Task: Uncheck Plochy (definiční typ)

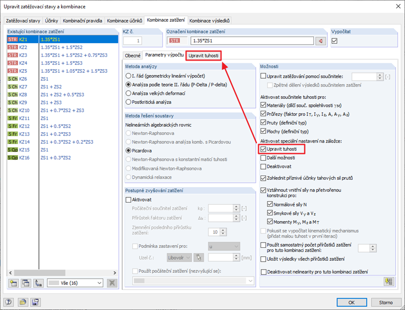Action: click(x=263, y=131)
